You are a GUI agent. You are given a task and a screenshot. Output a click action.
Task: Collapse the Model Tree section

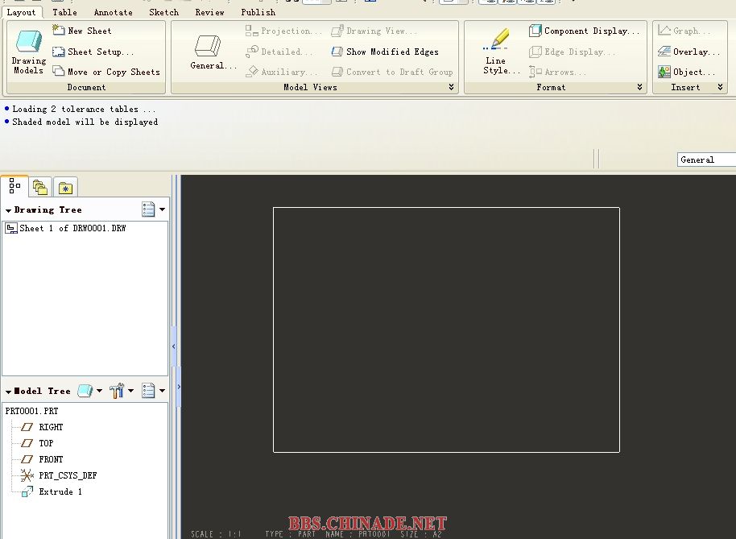click(x=8, y=392)
